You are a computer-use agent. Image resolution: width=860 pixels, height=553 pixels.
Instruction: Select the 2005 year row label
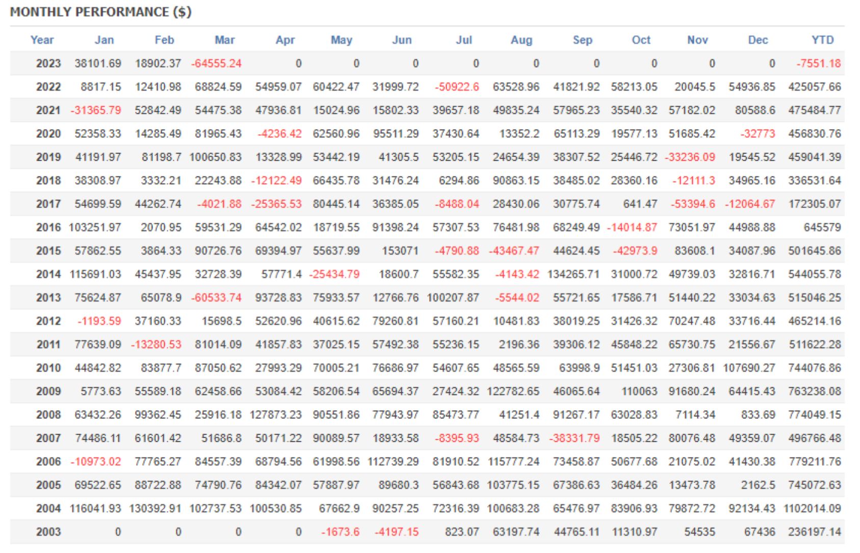pyautogui.click(x=48, y=485)
